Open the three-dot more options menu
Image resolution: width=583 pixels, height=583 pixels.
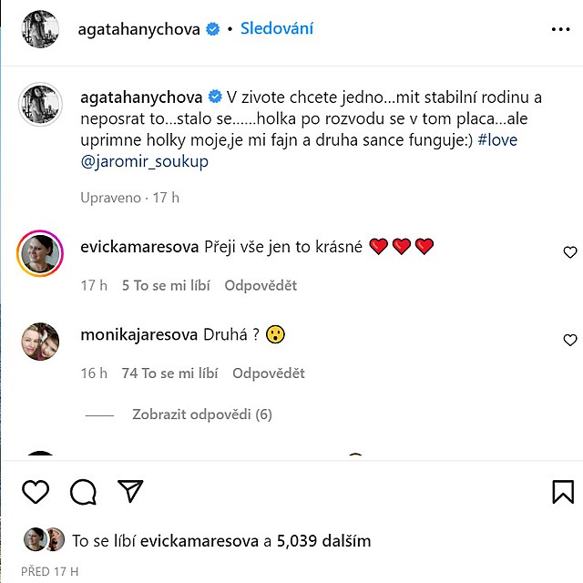click(560, 29)
